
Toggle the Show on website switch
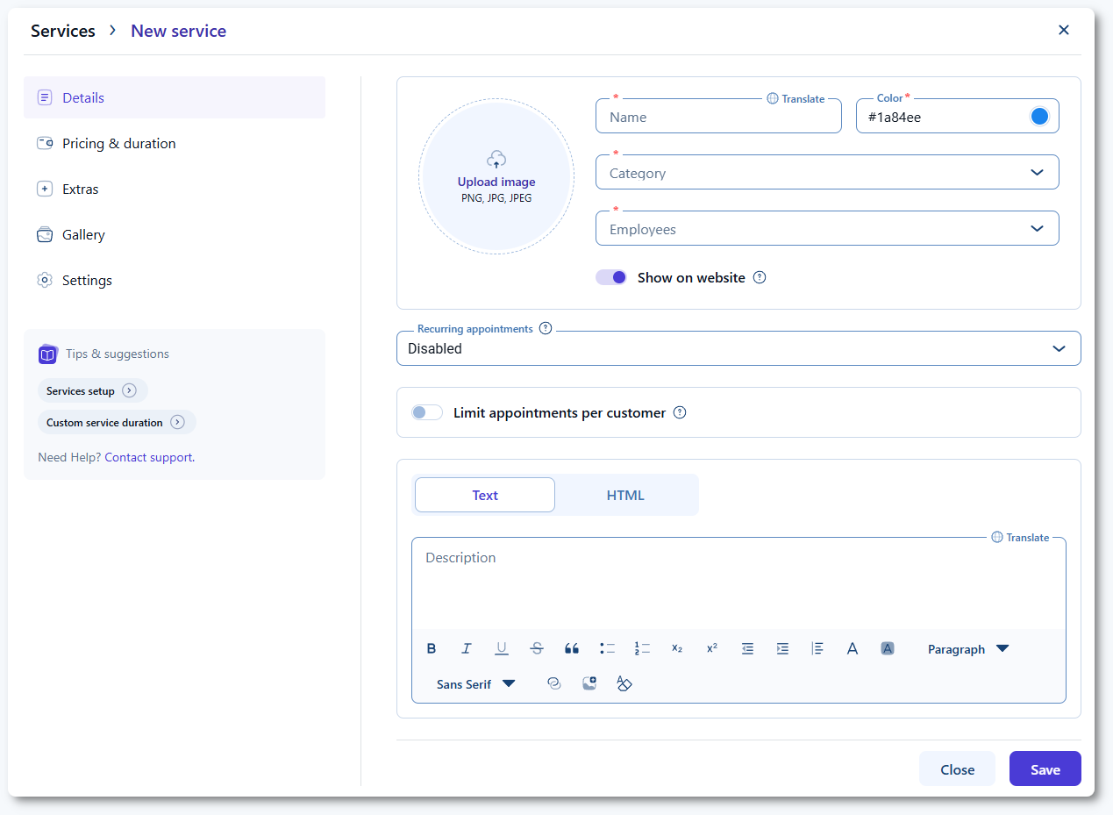tap(611, 277)
